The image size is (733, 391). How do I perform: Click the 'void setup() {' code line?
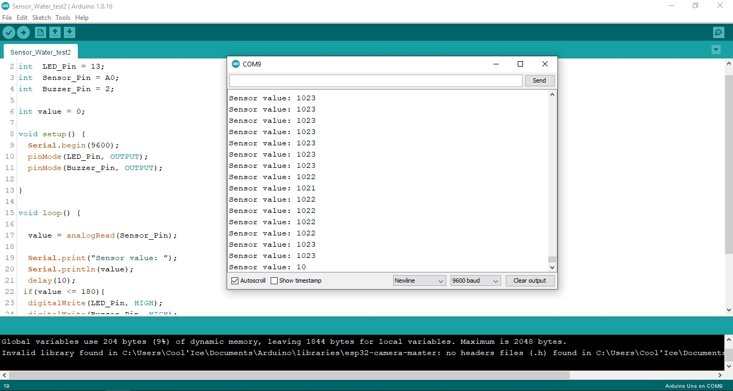pyautogui.click(x=52, y=134)
